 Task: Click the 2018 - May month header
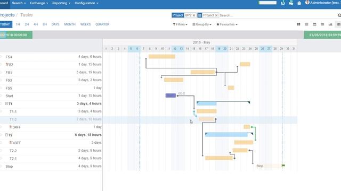tap(201, 42)
